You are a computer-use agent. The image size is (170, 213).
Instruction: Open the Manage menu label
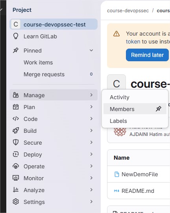[x=34, y=95]
